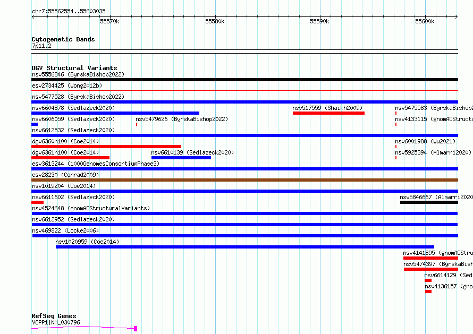The width and height of the screenshot is (473, 334).
Task: Open VOPP1|NM_030796 gene label
Action: (x=56, y=322)
